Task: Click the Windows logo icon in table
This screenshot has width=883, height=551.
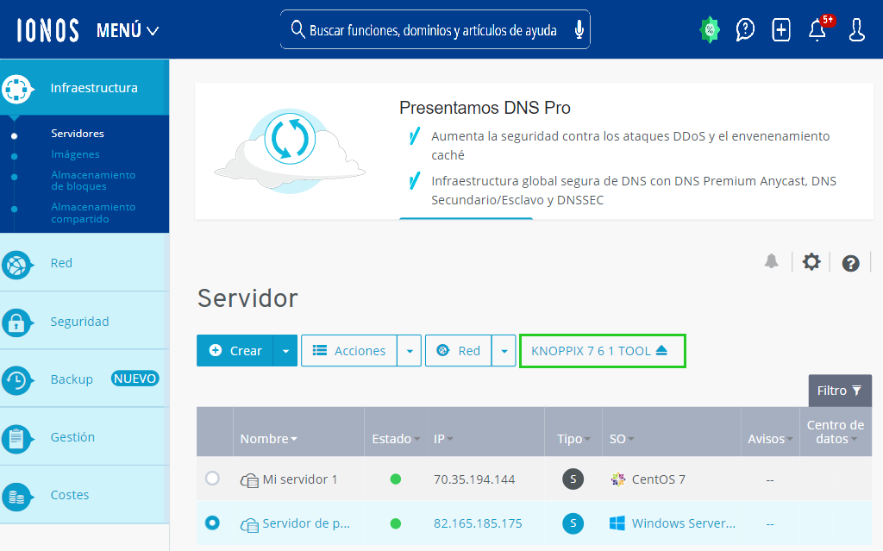Action: point(617,523)
